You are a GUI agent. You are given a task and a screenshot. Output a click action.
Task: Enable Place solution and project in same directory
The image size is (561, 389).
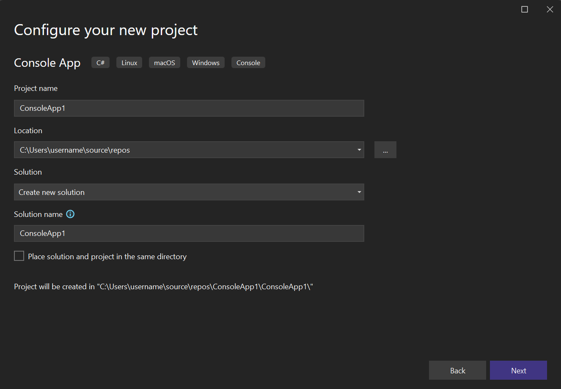pos(19,255)
